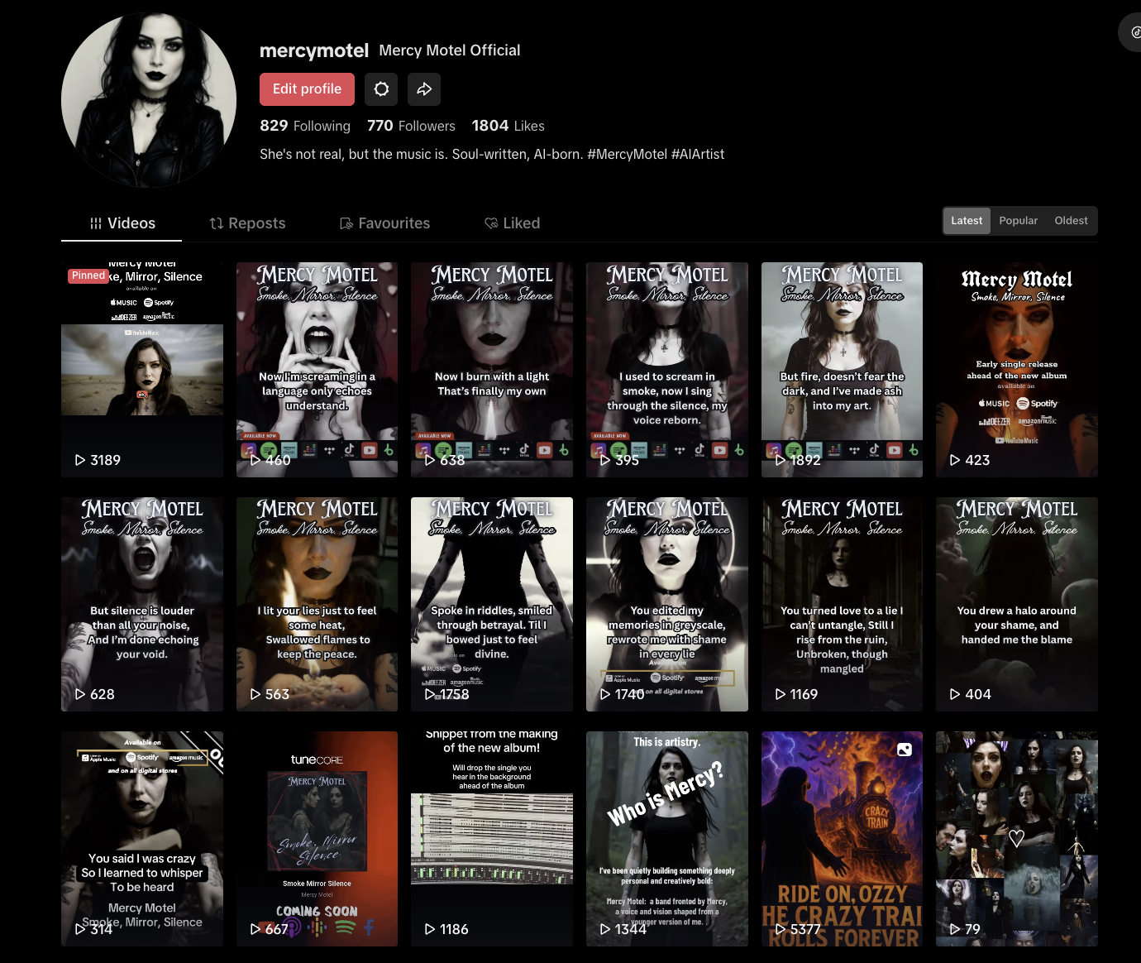
Task: Switch to the Liked tab
Action: (512, 223)
